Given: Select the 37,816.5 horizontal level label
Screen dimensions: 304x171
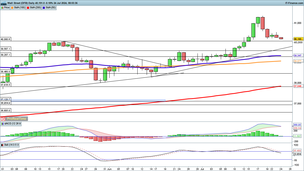Looking at the screenshot, I should (5, 85).
